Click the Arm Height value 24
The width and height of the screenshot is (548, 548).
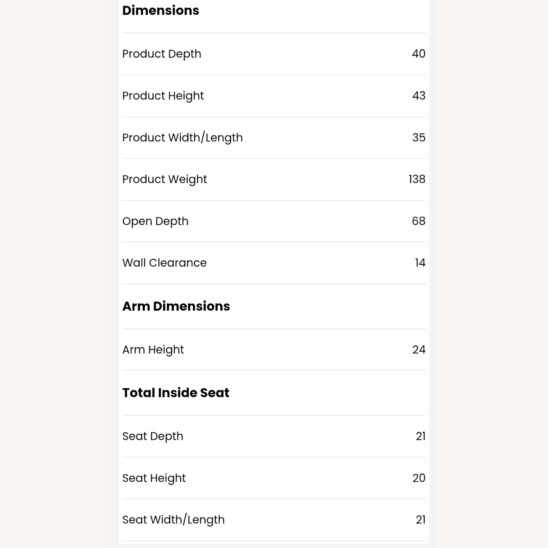point(419,350)
